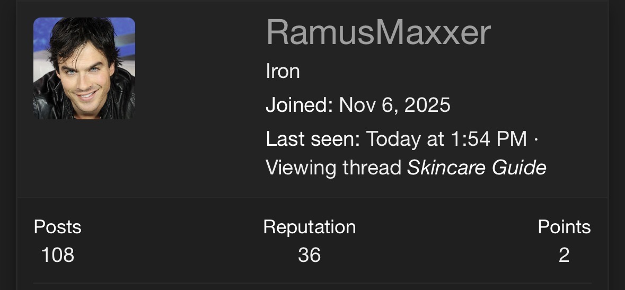Click the reputation value 36
The width and height of the screenshot is (625, 290).
click(309, 256)
